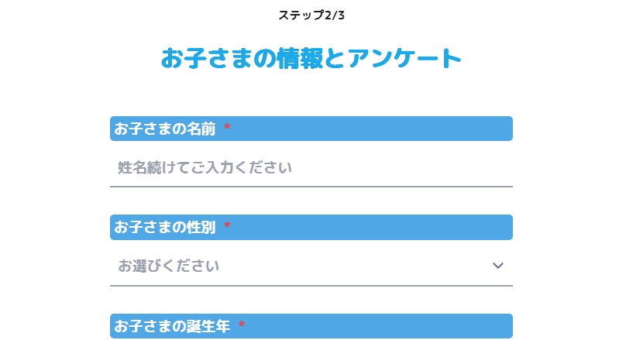Screen dimensions: 619x340
Task: Click the ステップ2/3 step indicator
Action: [311, 15]
